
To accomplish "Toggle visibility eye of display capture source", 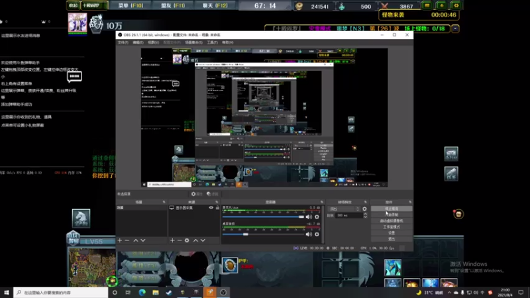I will coord(211,207).
